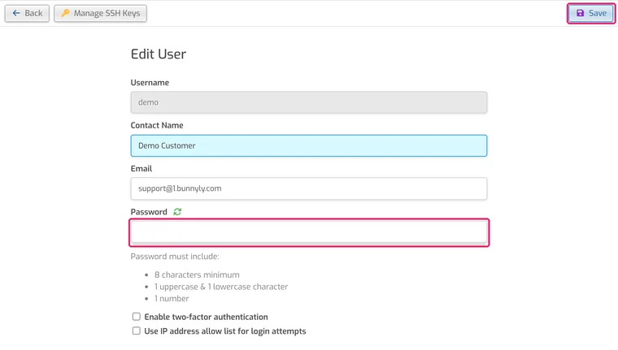
Task: Open Manage SSH Keys
Action: 100,13
